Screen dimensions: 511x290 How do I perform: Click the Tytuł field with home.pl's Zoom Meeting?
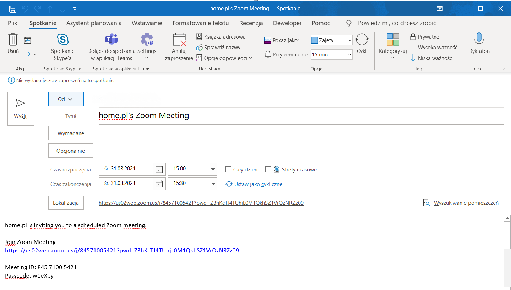coord(301,116)
